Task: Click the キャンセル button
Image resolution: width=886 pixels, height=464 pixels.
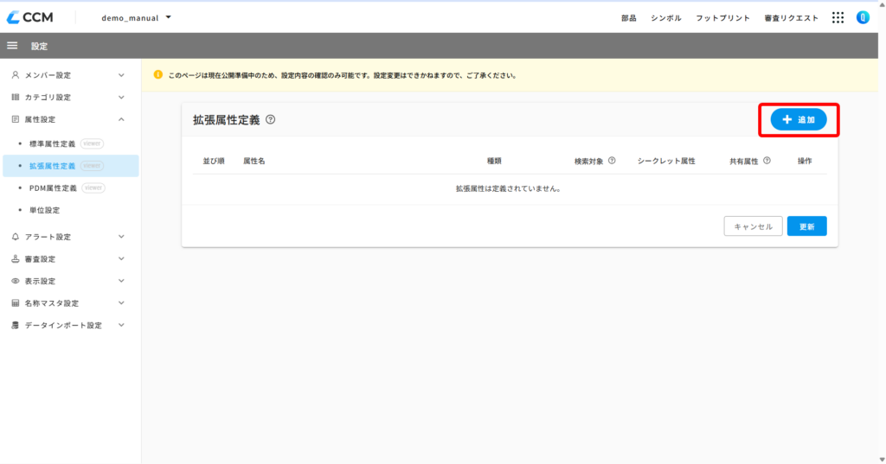Action: (x=753, y=226)
